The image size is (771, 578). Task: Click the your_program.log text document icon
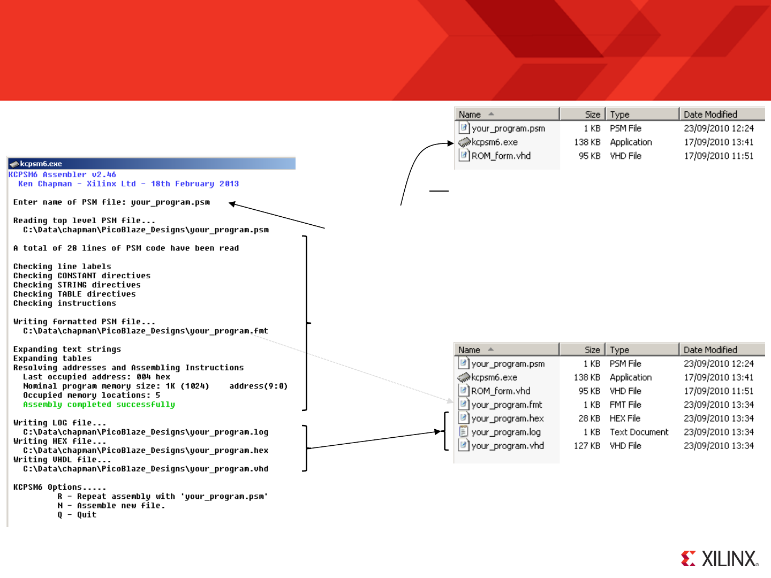pos(464,432)
